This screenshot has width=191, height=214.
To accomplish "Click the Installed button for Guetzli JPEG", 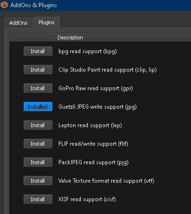I will coord(38,107).
